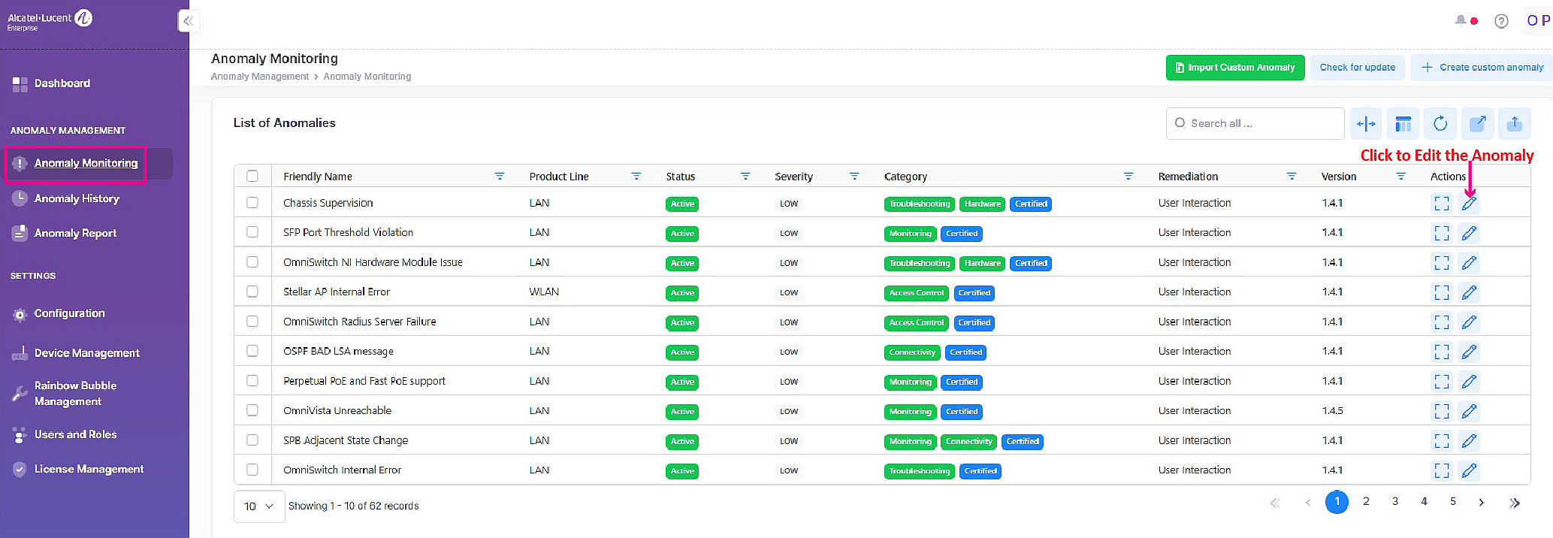Click the refresh icon above the anomalies table

coord(1440,124)
